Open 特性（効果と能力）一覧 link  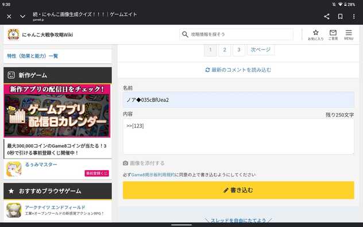click(x=32, y=56)
